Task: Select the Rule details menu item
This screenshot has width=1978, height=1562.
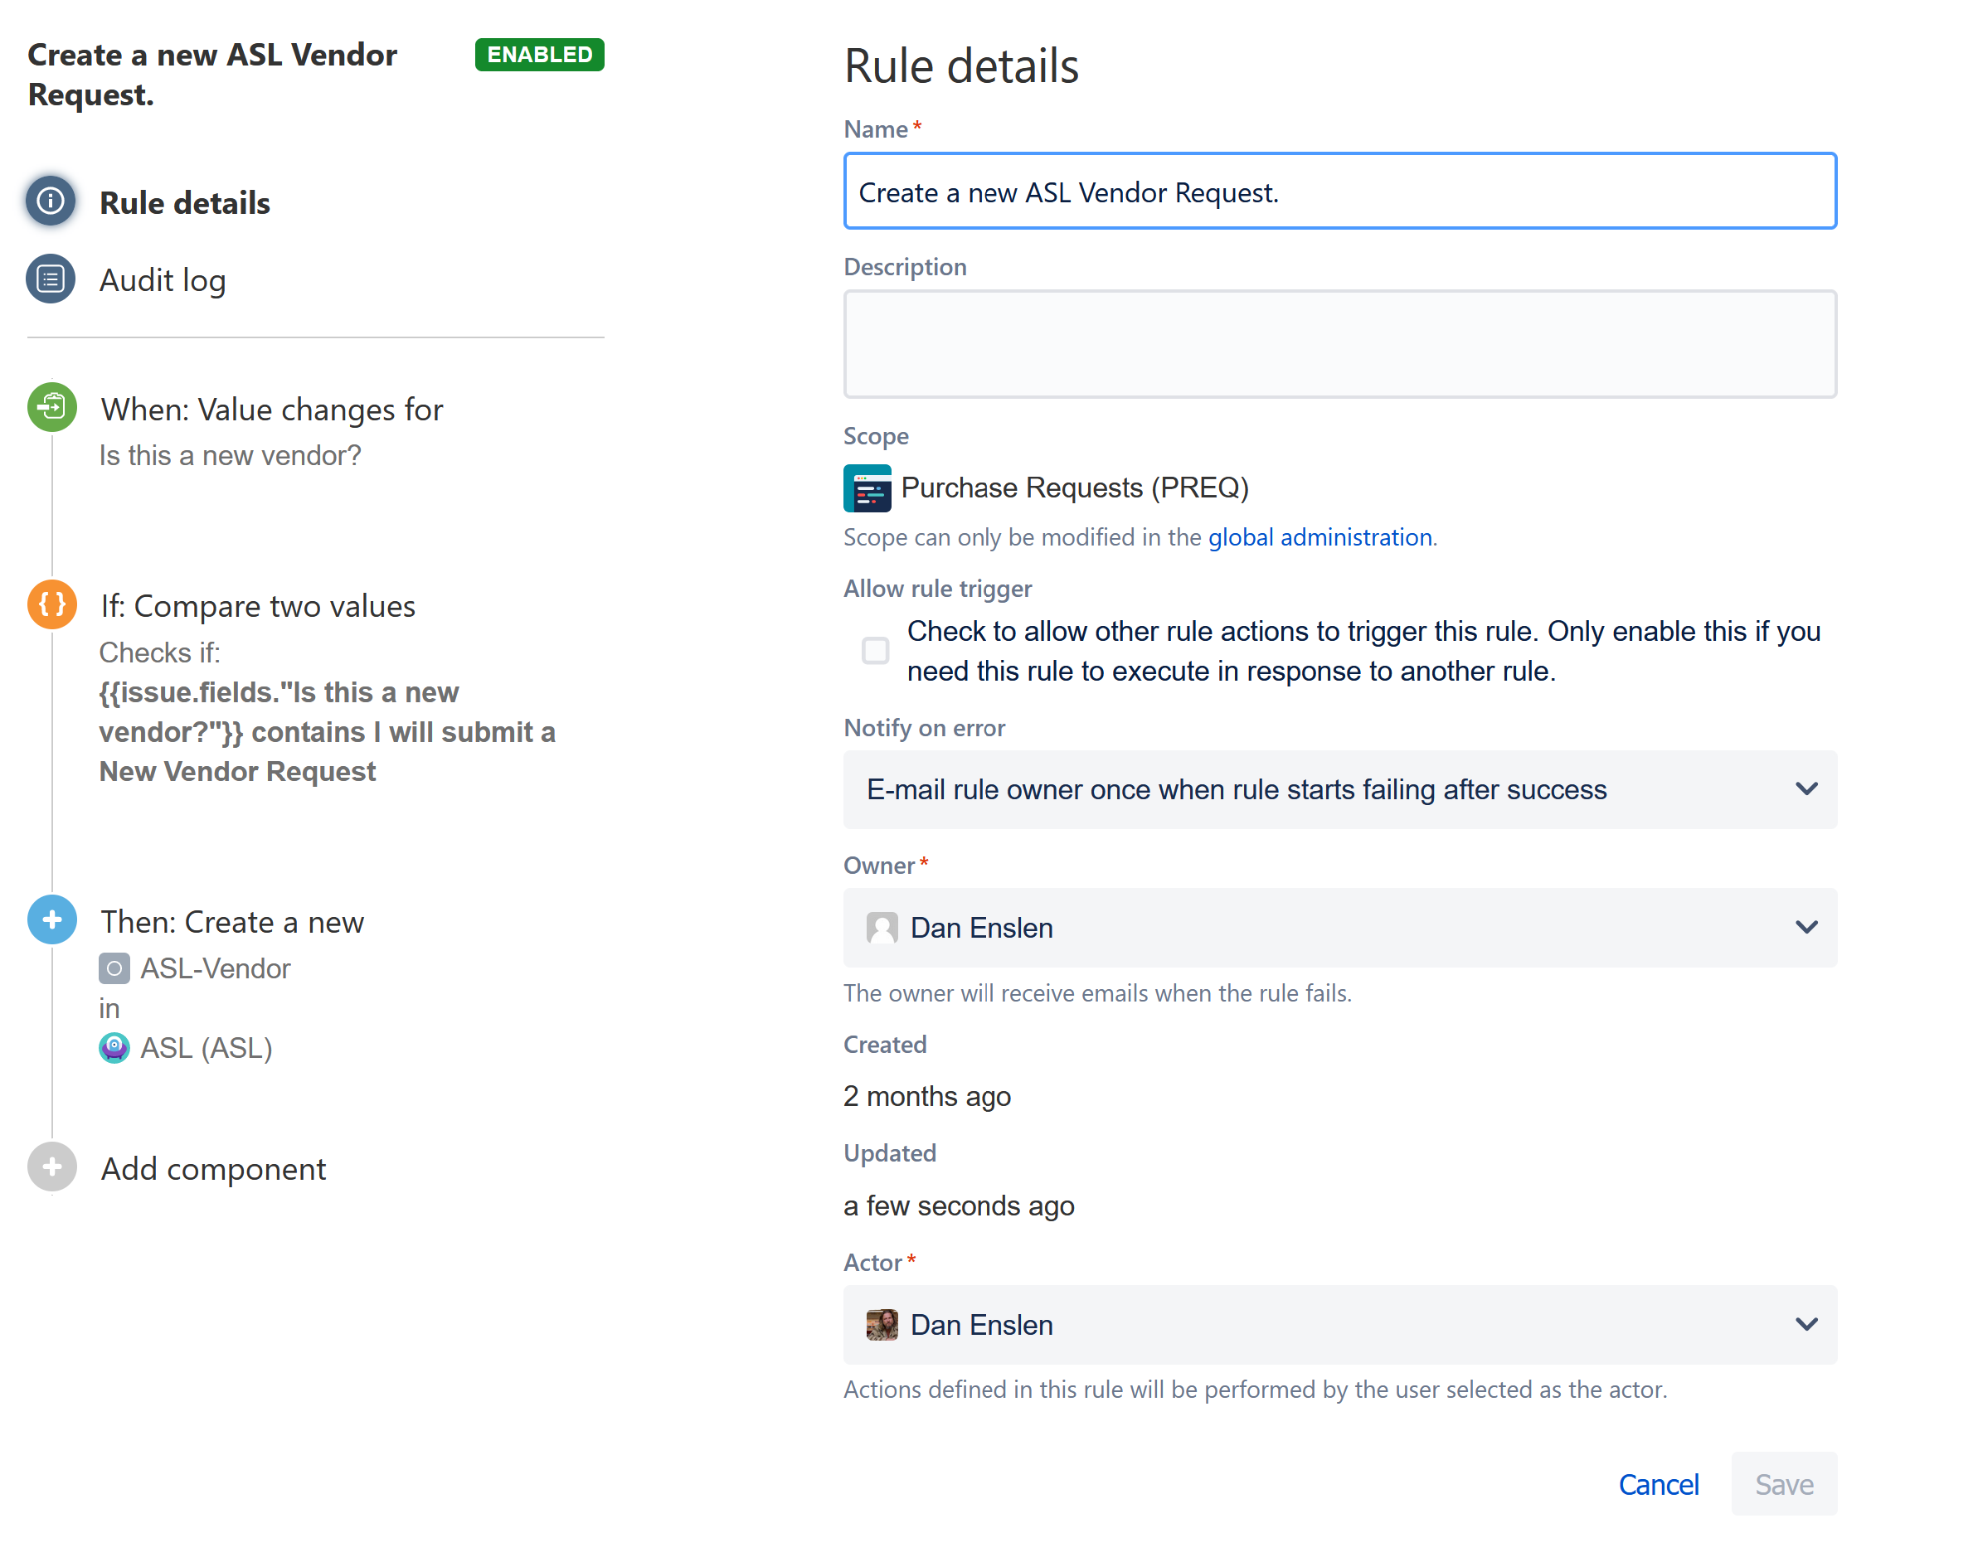Action: point(184,202)
